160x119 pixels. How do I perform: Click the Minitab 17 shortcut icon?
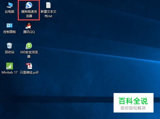(x=10, y=66)
